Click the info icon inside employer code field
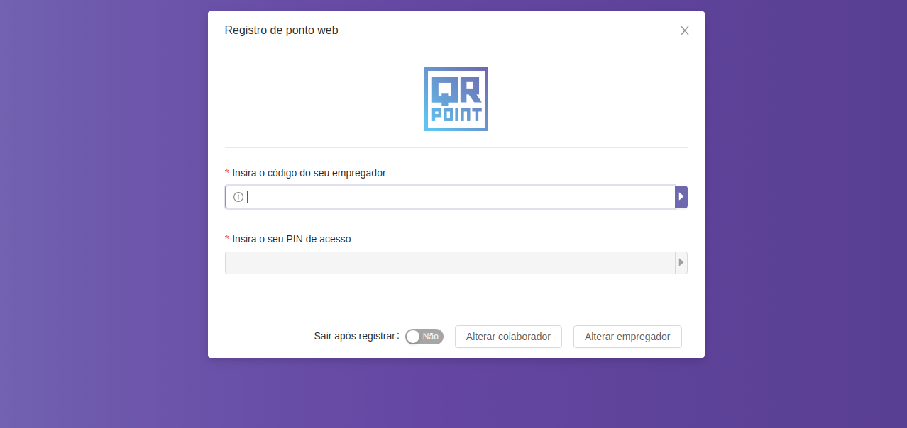The image size is (907, 428). [x=238, y=197]
